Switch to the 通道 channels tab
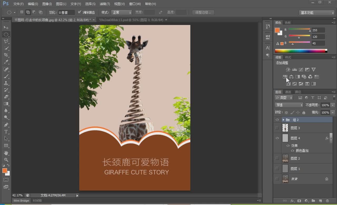This screenshot has height=205, width=337. [288, 92]
